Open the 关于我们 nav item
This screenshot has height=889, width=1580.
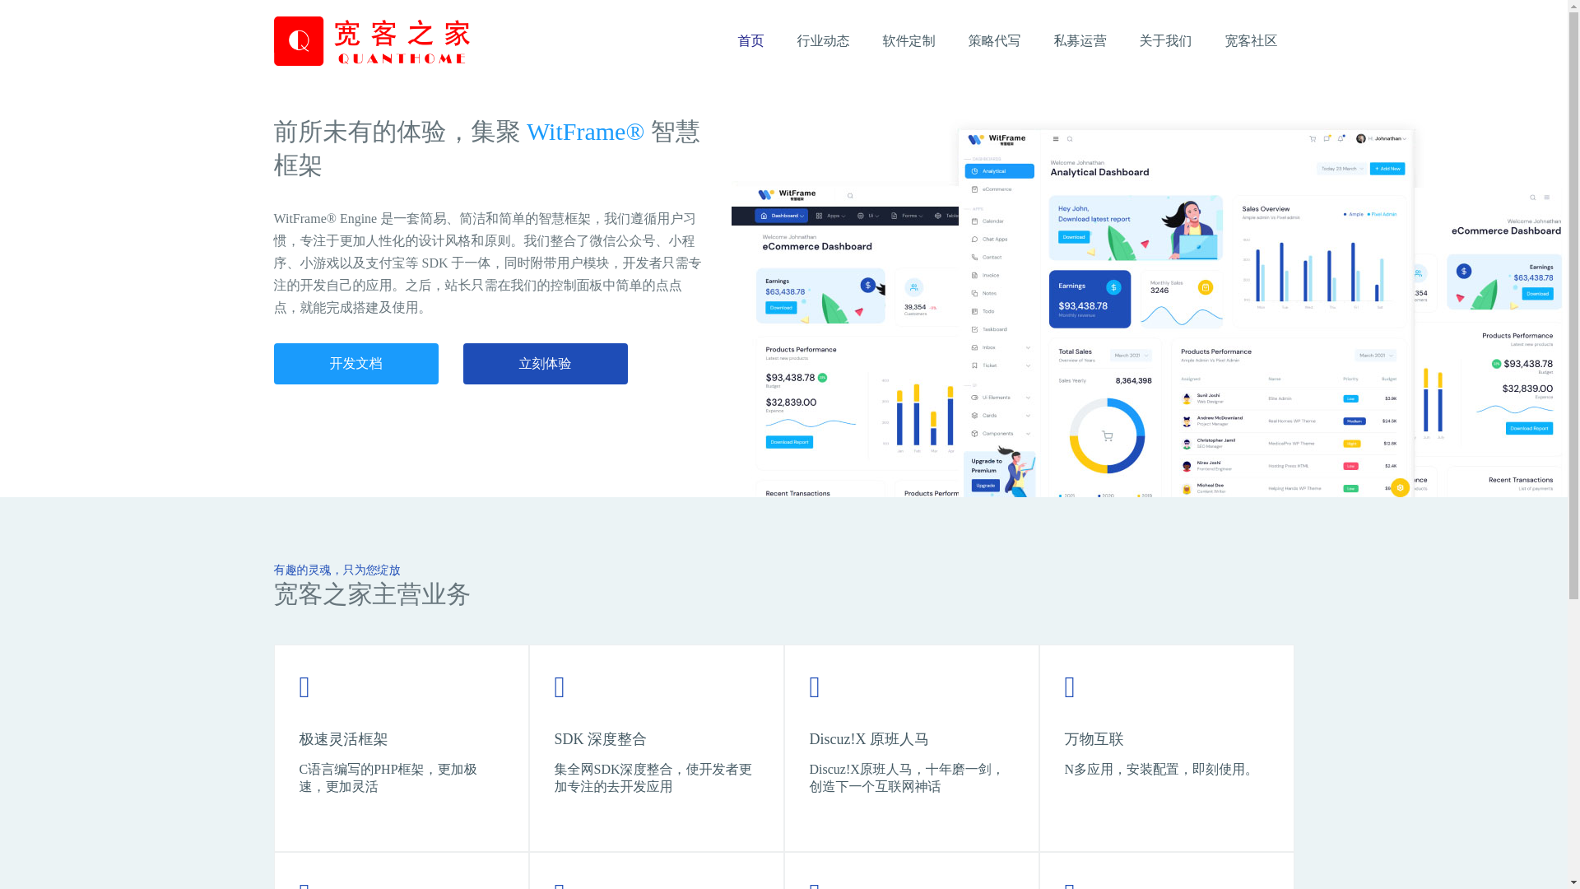[1165, 41]
